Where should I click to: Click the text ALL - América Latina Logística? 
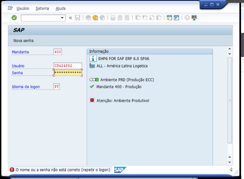click(122, 66)
